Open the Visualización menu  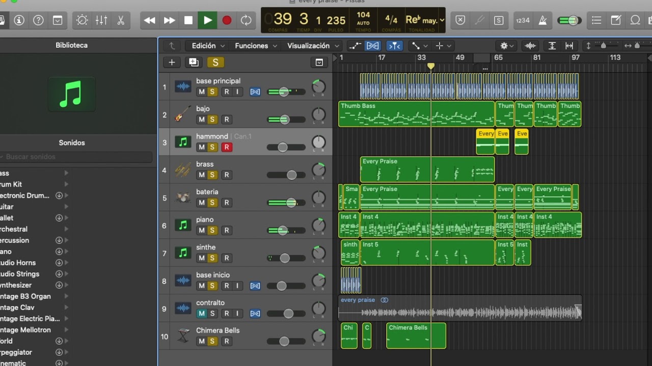click(313, 46)
